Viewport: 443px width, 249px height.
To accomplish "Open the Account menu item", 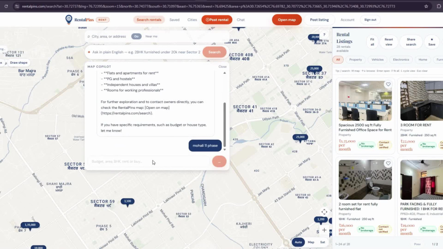I will [347, 20].
